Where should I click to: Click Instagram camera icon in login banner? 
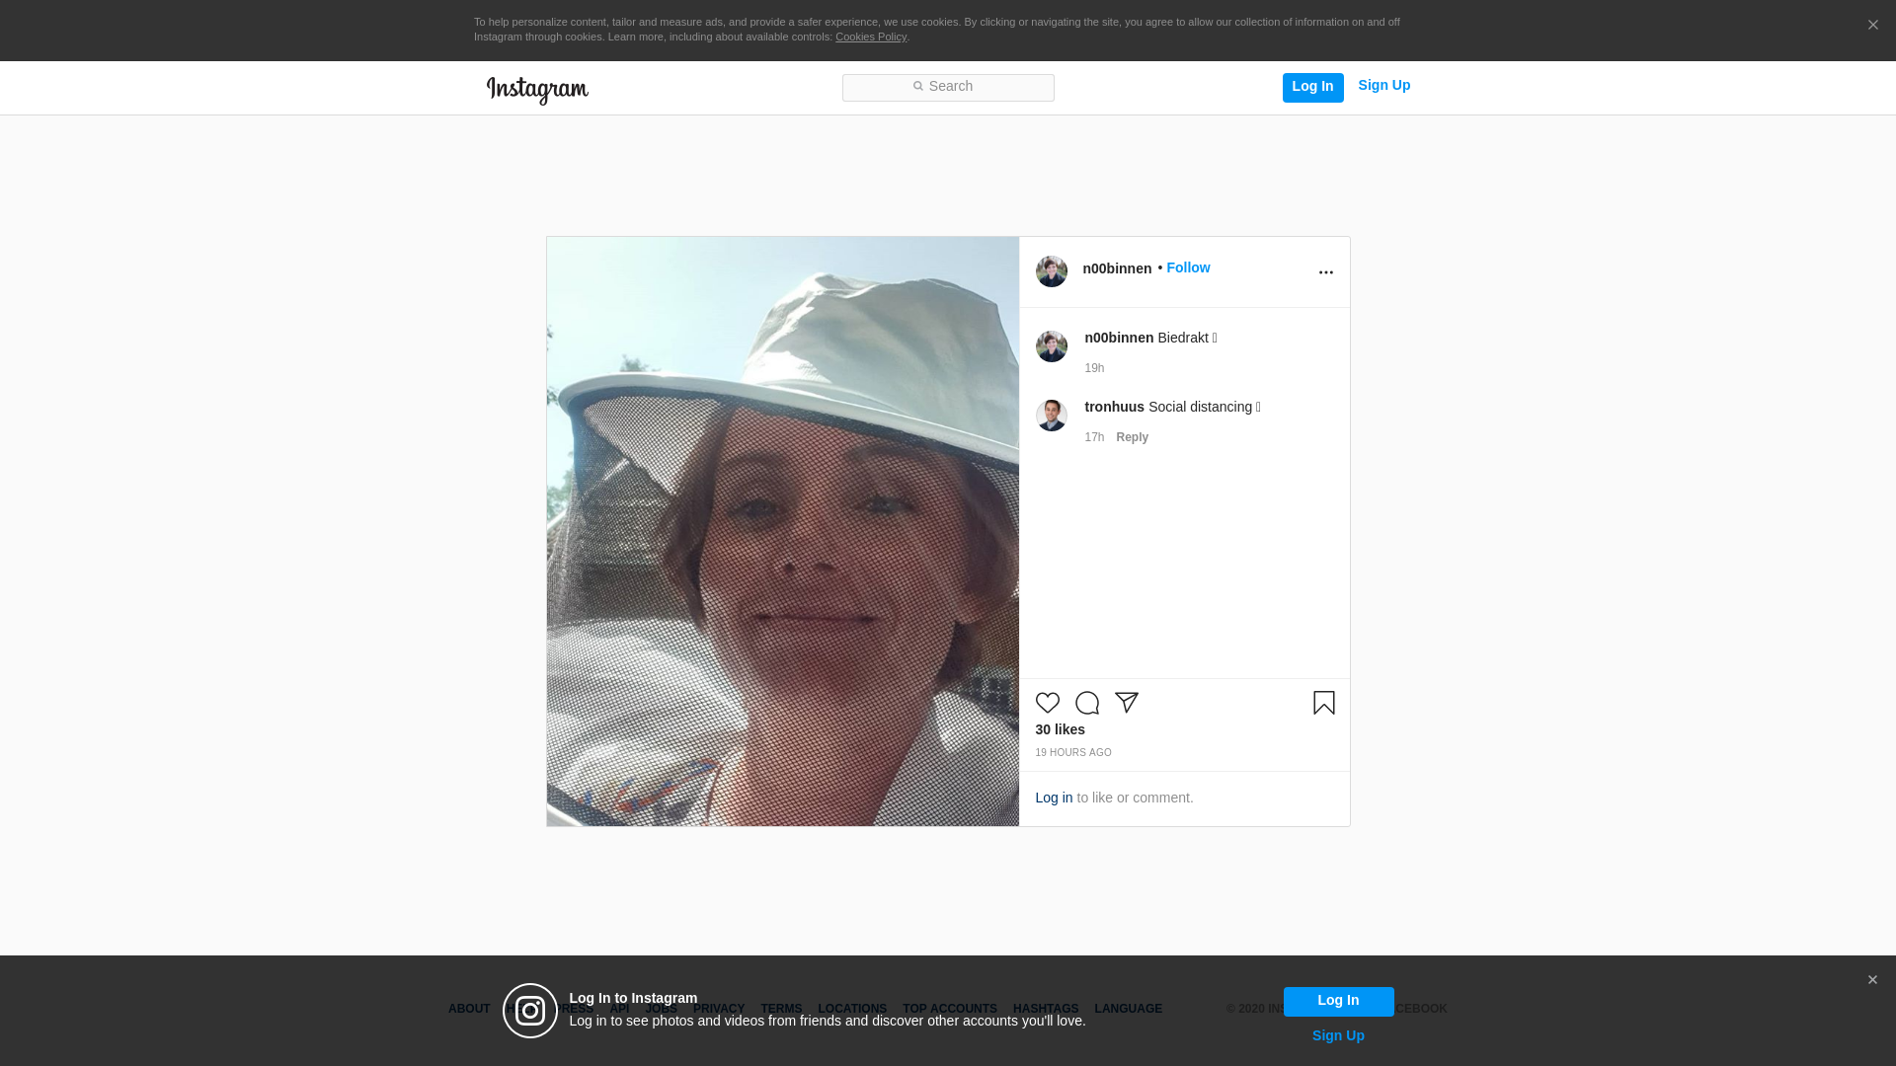click(x=530, y=1011)
